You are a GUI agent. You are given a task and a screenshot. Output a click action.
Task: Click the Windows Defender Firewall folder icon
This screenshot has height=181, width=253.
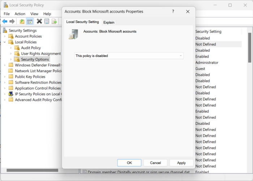[x=11, y=65]
